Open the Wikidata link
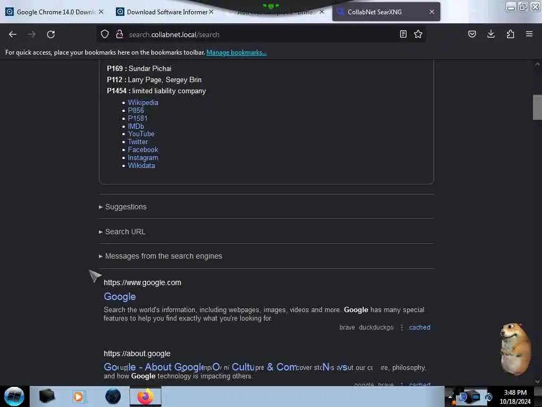Image resolution: width=542 pixels, height=407 pixels. coord(141,166)
